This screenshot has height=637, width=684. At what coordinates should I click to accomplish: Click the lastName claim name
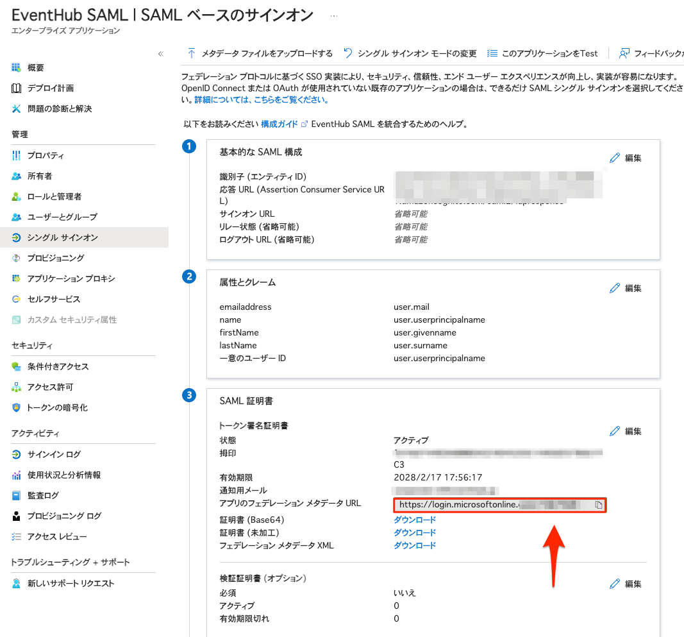click(238, 345)
